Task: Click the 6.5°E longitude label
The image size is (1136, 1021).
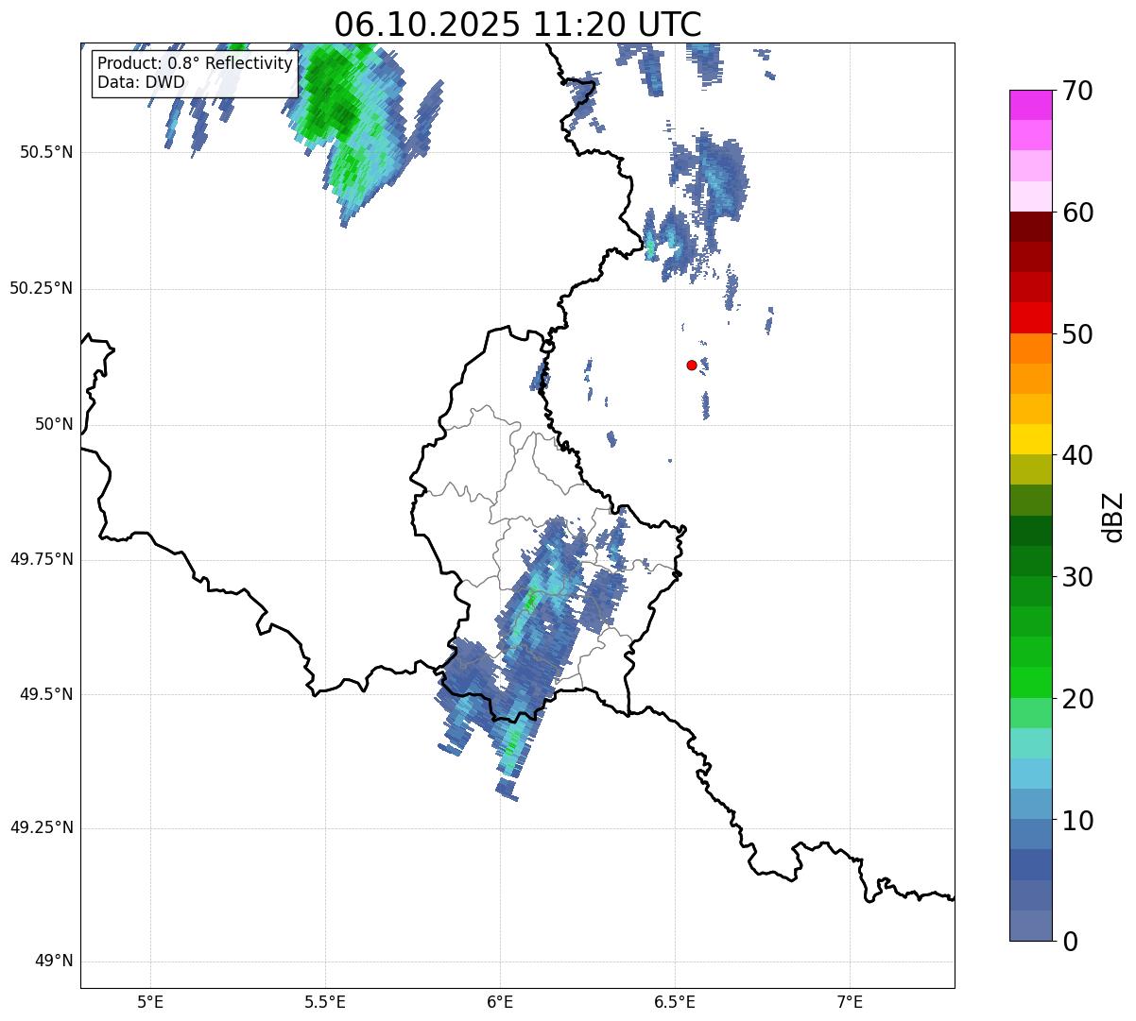Action: [675, 1001]
